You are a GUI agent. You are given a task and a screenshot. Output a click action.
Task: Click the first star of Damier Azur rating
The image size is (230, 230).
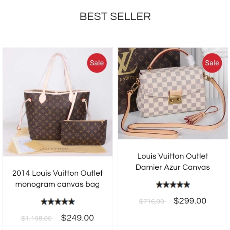pyautogui.click(x=159, y=184)
